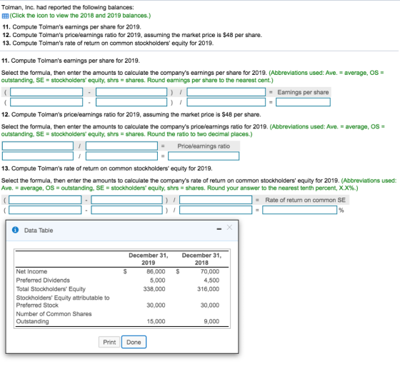This screenshot has height=376, width=400.
Task: Click the Rate of return on common SE label
Action: [306, 200]
